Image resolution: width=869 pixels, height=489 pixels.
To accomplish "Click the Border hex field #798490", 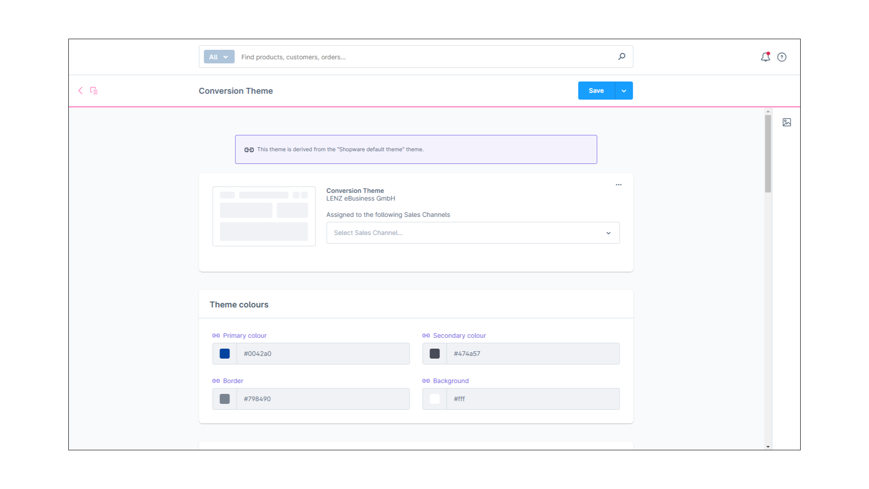I will [323, 399].
